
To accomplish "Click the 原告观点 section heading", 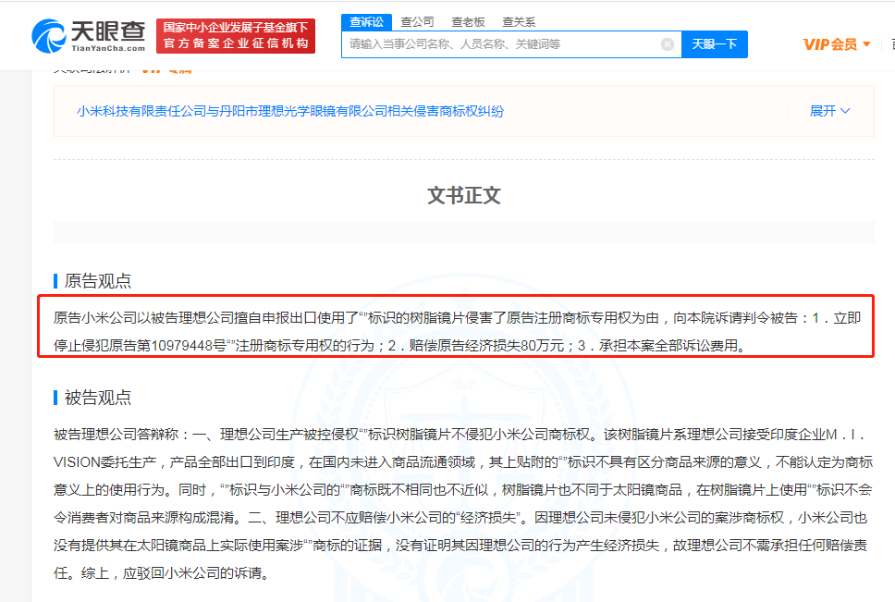I will pos(97,281).
